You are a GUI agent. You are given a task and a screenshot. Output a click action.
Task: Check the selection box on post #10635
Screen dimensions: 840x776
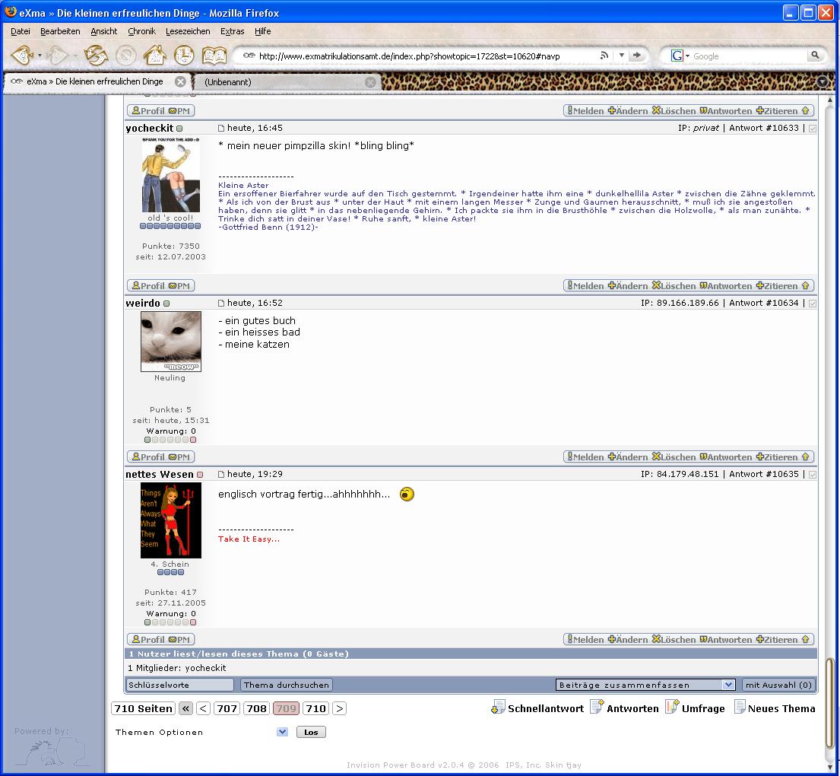pos(813,475)
